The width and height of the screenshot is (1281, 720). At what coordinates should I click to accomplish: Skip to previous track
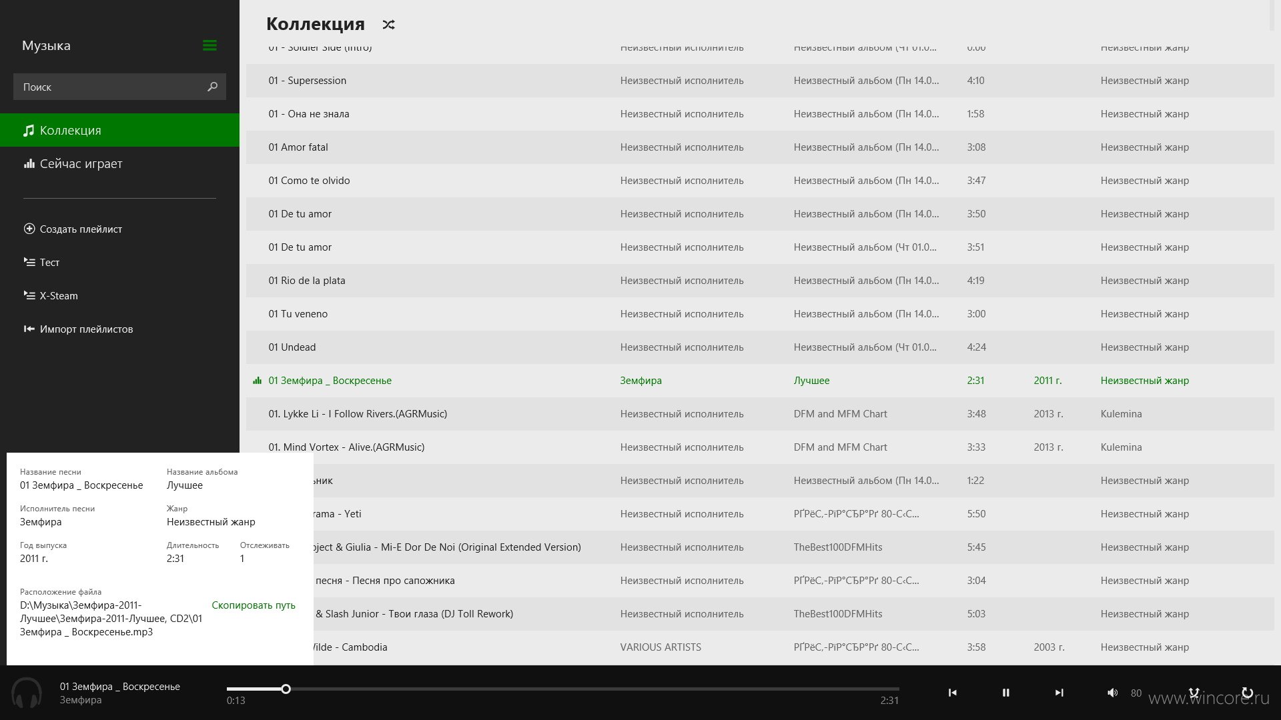coord(952,693)
